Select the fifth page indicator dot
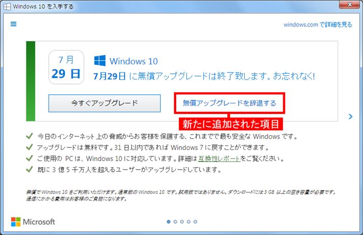This screenshot has width=363, height=235. click(195, 222)
